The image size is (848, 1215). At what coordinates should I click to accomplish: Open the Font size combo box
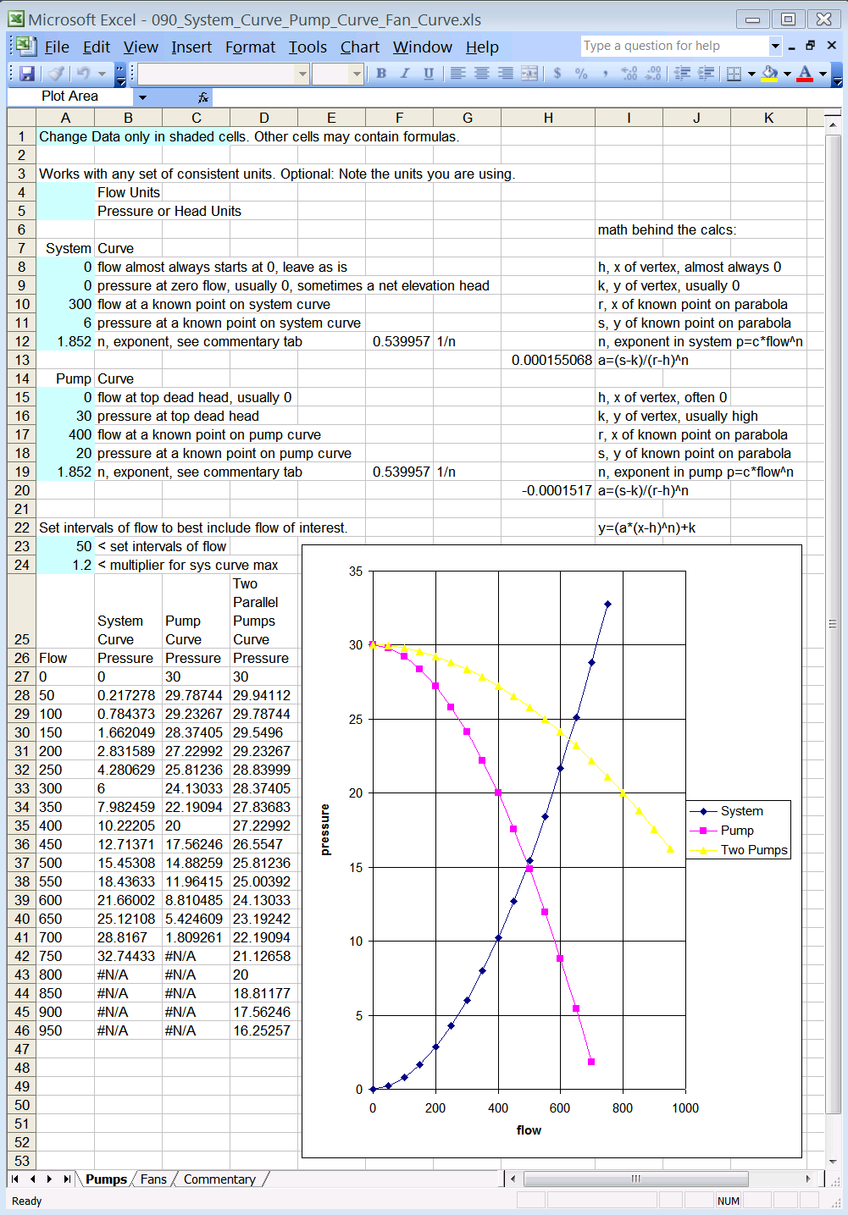(x=337, y=74)
